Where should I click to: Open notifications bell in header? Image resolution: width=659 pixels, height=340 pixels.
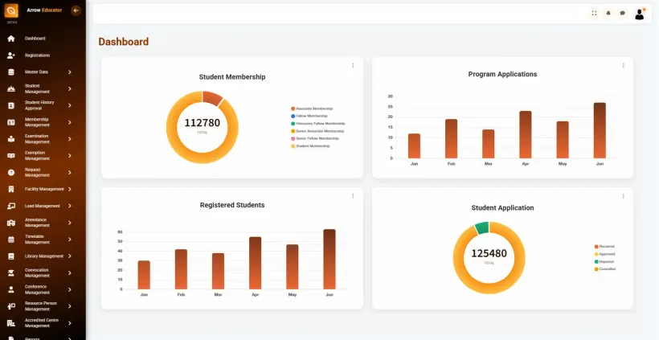pos(608,14)
